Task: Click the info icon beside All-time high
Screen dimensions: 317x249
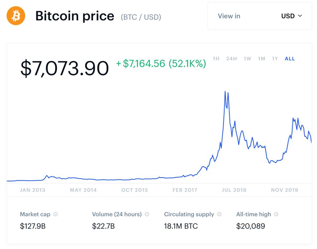Action: tap(276, 214)
